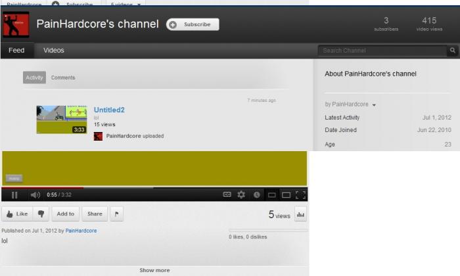
Task: Click the channel search magnifier icon
Action: (x=453, y=51)
